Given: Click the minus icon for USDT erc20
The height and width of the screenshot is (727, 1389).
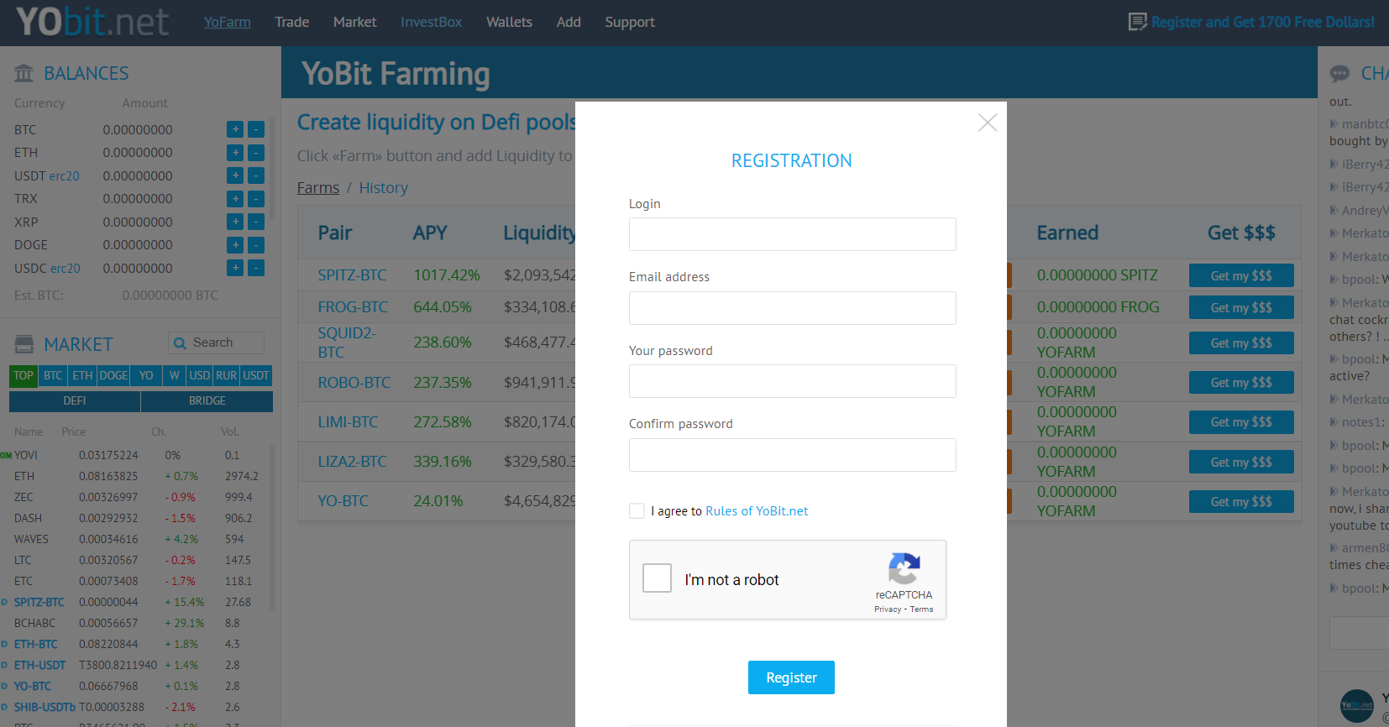Looking at the screenshot, I should [x=256, y=175].
